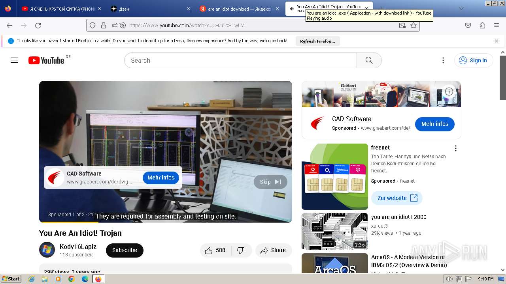The width and height of the screenshot is (506, 284).
Task: Close the Яндекс search tab
Action: [278, 9]
